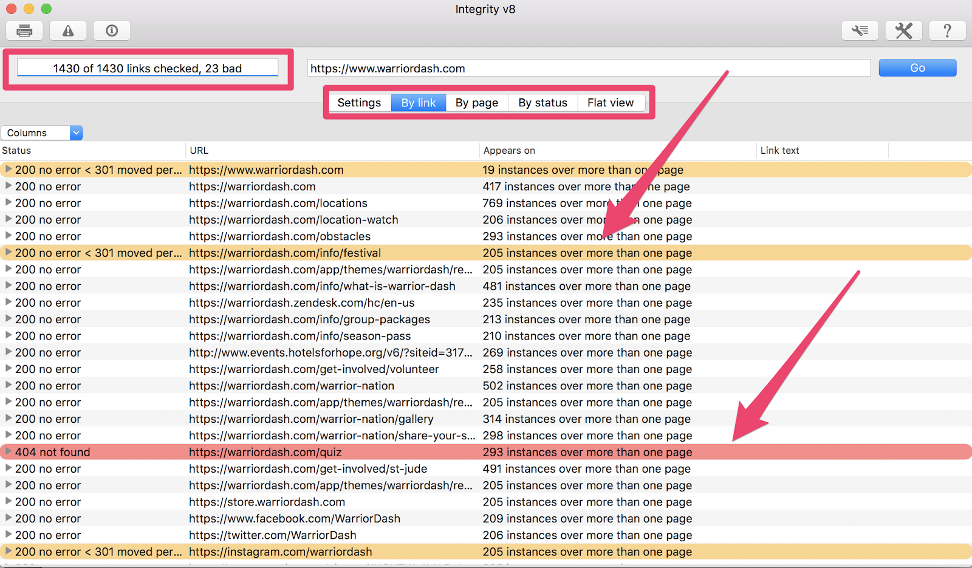Click '502 instances over more than one page'
Viewport: 972px width, 568px height.
pos(587,386)
